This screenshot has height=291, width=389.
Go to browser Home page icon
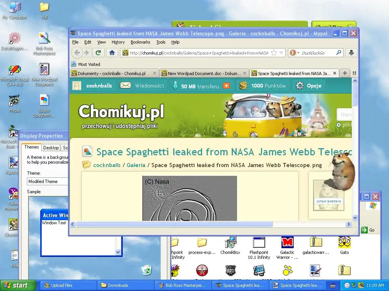pyautogui.click(x=112, y=53)
